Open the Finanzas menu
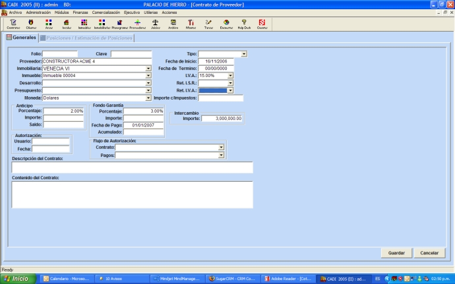 80,13
